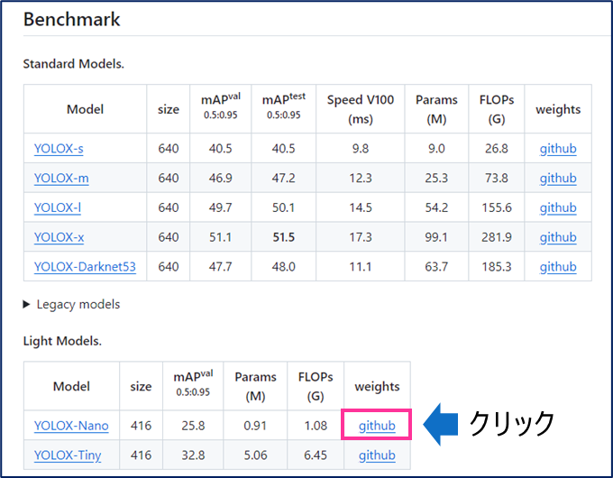Download YOLOX-l weights via github link

pyautogui.click(x=558, y=207)
